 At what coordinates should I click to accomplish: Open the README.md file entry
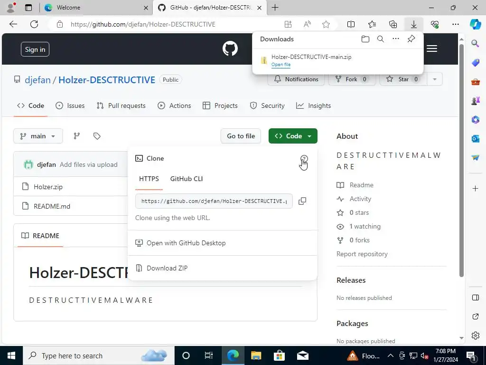pyautogui.click(x=52, y=206)
